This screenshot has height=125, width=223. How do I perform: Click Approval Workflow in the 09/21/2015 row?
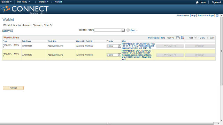point(84,55)
